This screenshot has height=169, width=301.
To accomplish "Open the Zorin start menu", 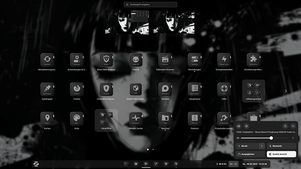I will (36, 164).
